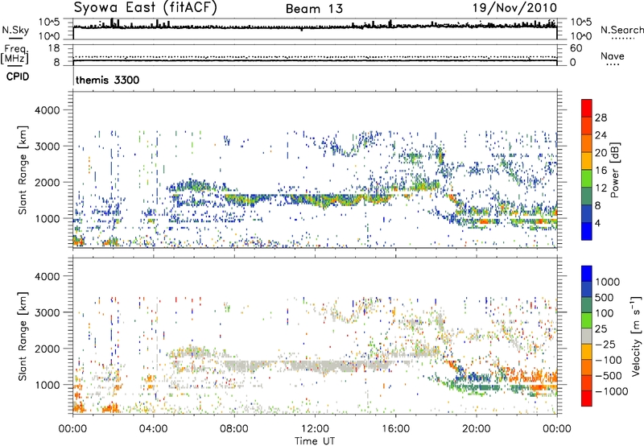The width and height of the screenshot is (644, 446).
Task: Click the light green 12–16 dB Power segment
Action: tap(587, 179)
